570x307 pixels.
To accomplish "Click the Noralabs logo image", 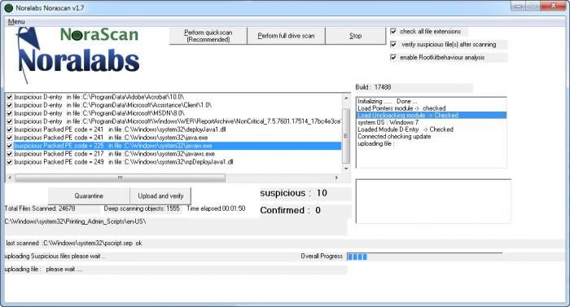I will pos(77,55).
